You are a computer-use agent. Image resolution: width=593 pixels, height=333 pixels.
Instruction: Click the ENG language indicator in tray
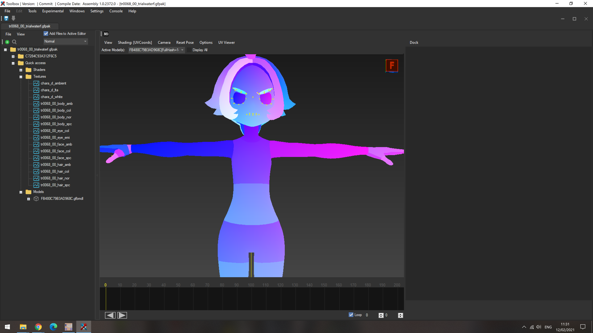pyautogui.click(x=548, y=327)
